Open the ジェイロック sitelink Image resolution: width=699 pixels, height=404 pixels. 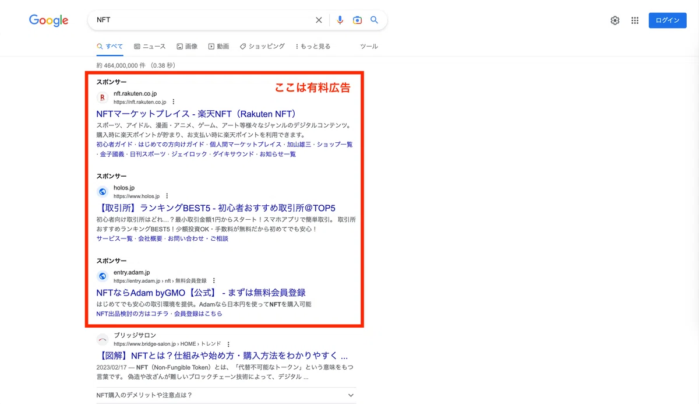[x=189, y=154]
